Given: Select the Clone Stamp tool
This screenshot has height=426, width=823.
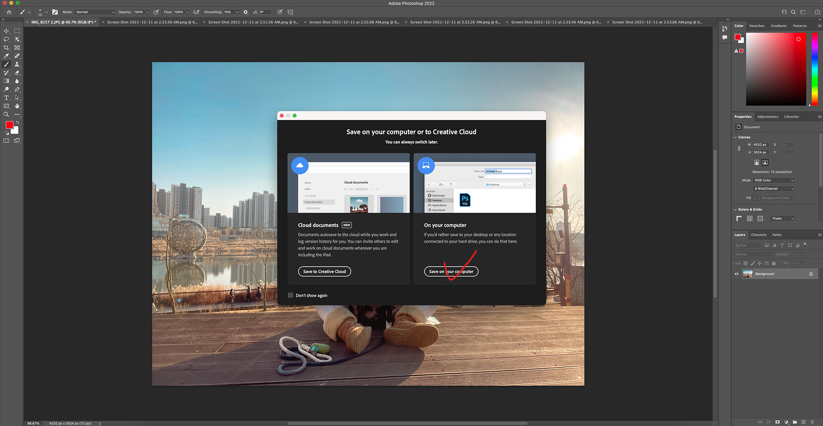Looking at the screenshot, I should pyautogui.click(x=17, y=64).
